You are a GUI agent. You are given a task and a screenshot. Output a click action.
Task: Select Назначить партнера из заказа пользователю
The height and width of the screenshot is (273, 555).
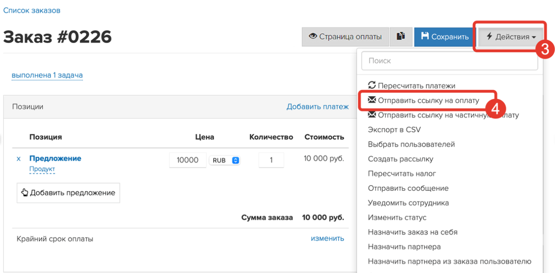tap(450, 261)
